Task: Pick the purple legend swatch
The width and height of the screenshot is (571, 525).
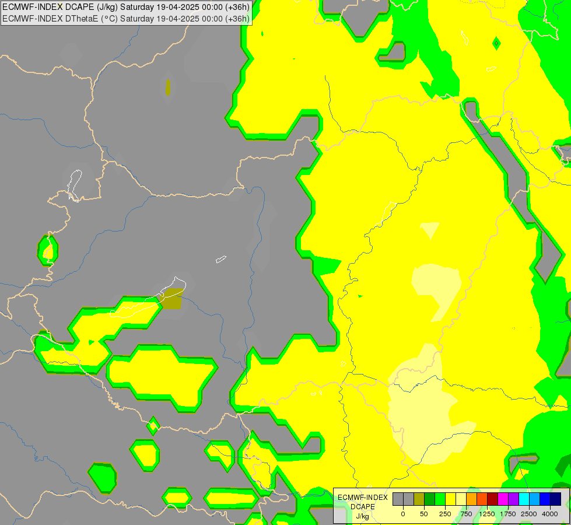Action: point(513,499)
